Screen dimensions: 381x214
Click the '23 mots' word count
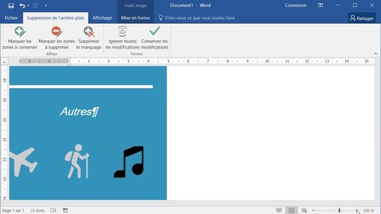[x=38, y=210]
